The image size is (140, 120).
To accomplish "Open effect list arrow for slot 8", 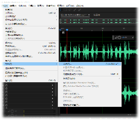I will coord(52,98).
